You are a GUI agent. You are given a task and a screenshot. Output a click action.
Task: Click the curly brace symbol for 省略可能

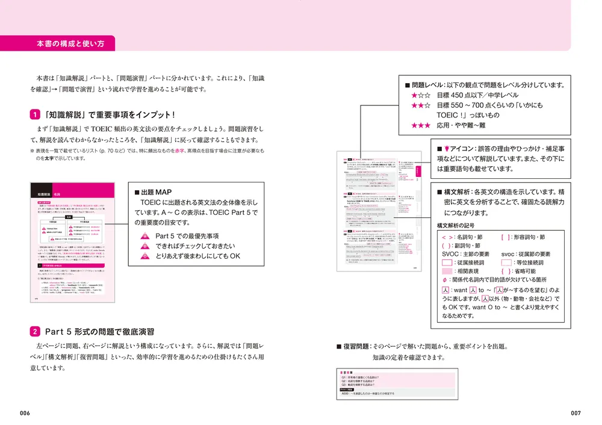(506, 271)
